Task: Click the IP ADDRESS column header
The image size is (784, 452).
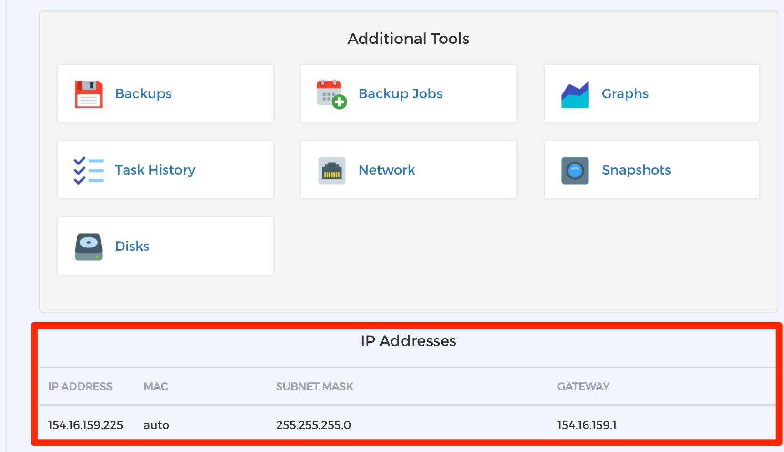Action: point(80,387)
